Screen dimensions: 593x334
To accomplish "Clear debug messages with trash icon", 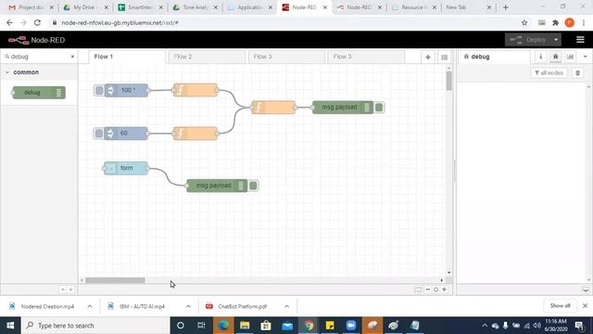I will pos(577,72).
